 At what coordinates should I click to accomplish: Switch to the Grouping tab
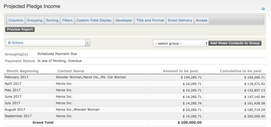(35, 20)
